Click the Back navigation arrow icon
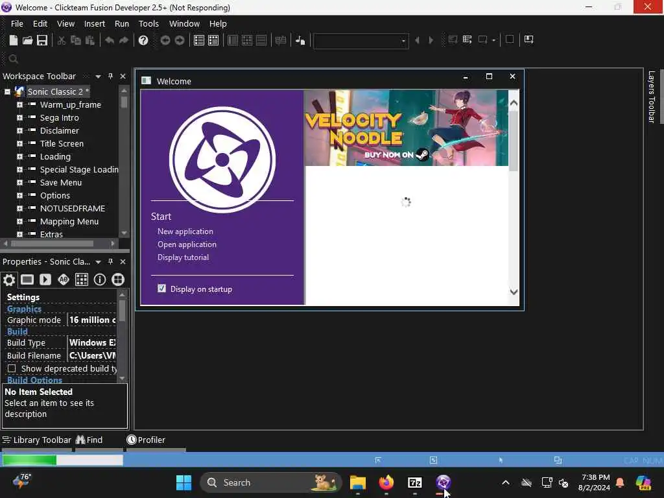664x498 pixels. pyautogui.click(x=165, y=40)
